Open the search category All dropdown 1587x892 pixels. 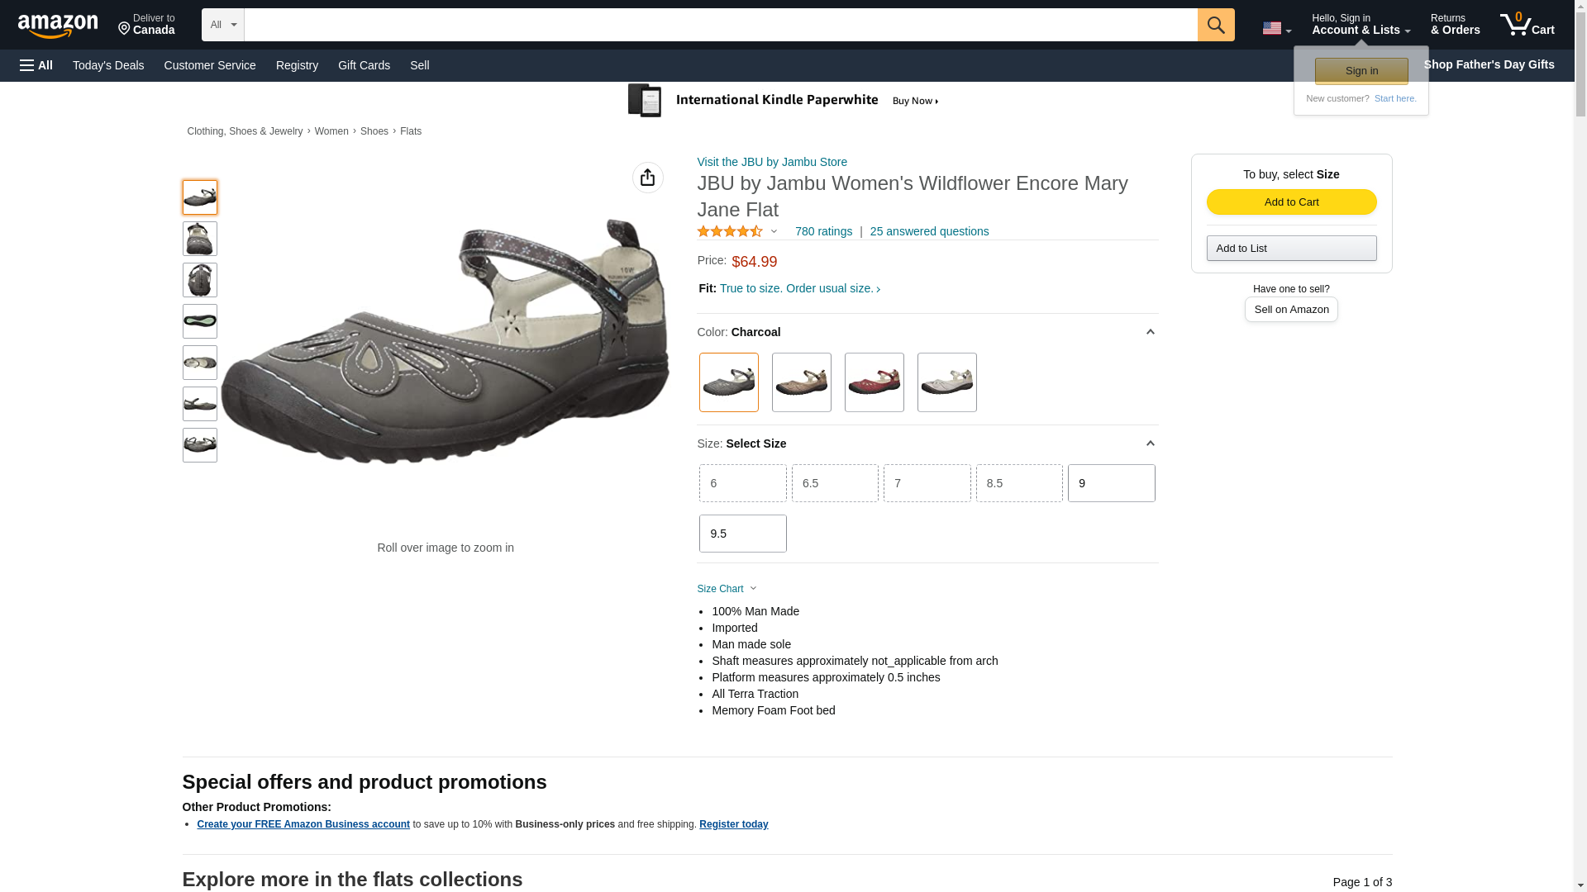pos(223,25)
